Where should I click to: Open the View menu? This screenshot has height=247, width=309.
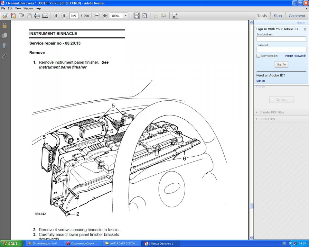point(18,8)
